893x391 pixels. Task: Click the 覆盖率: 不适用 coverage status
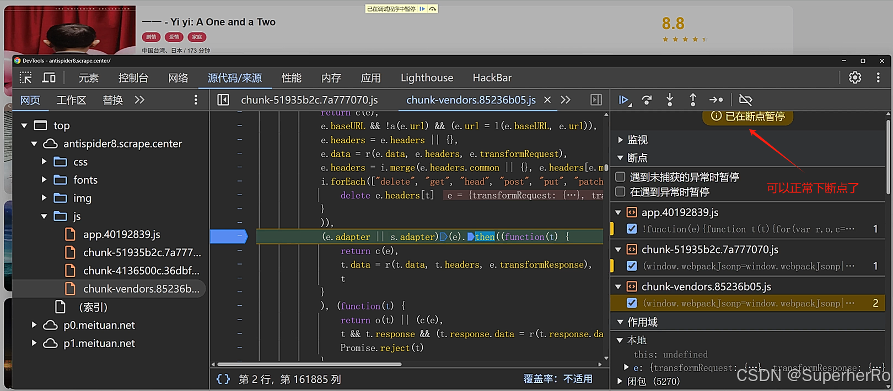558,379
